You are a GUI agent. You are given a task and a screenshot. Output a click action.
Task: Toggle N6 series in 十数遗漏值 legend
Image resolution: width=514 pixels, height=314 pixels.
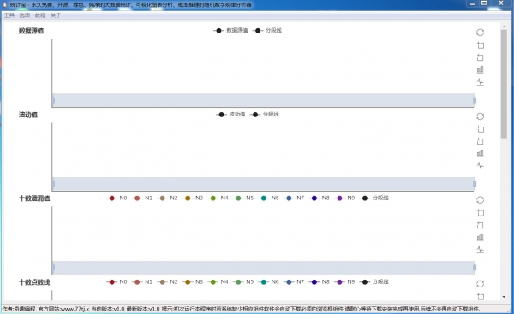269,198
